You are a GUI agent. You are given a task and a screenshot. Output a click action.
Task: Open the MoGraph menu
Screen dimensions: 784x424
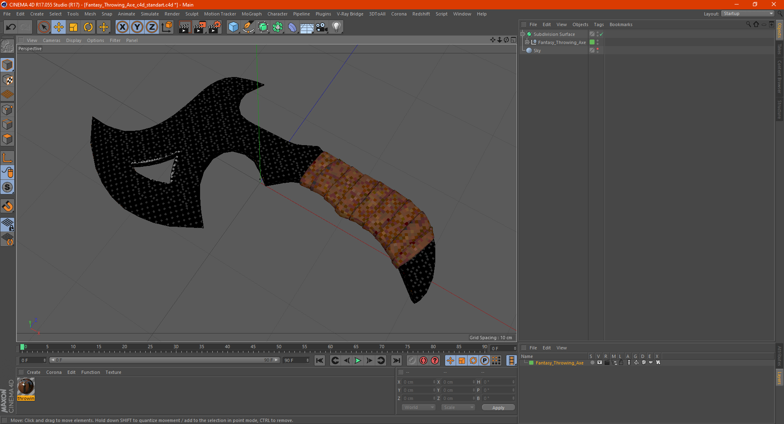click(x=252, y=14)
